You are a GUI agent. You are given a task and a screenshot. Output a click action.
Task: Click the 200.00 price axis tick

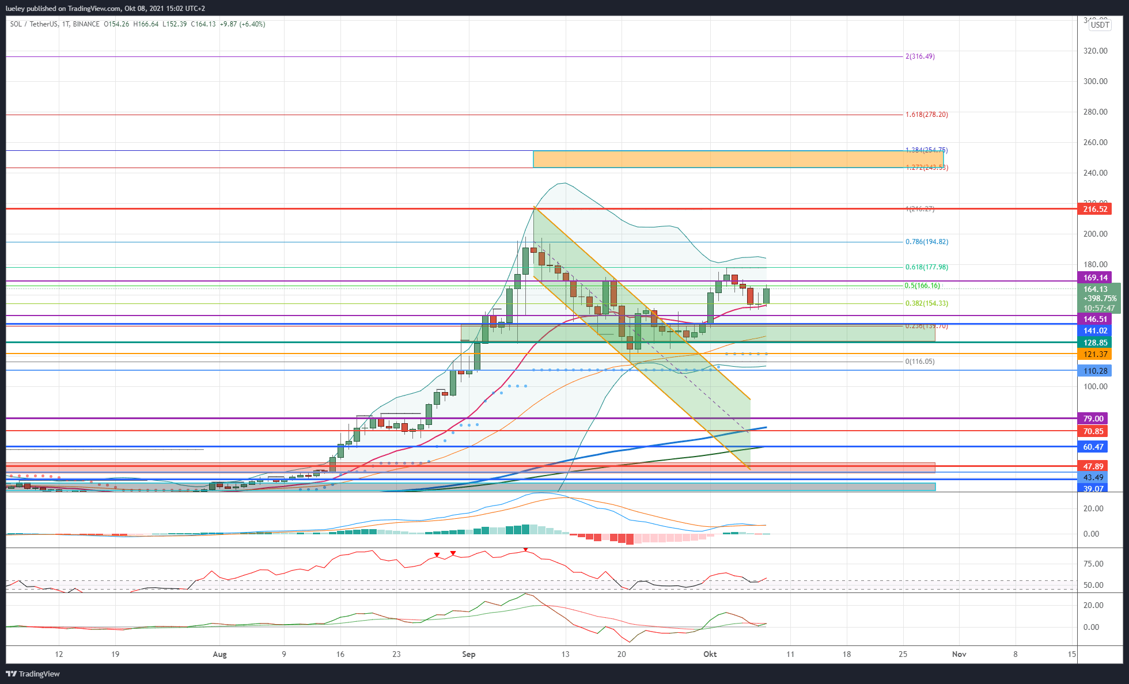[x=1096, y=234]
